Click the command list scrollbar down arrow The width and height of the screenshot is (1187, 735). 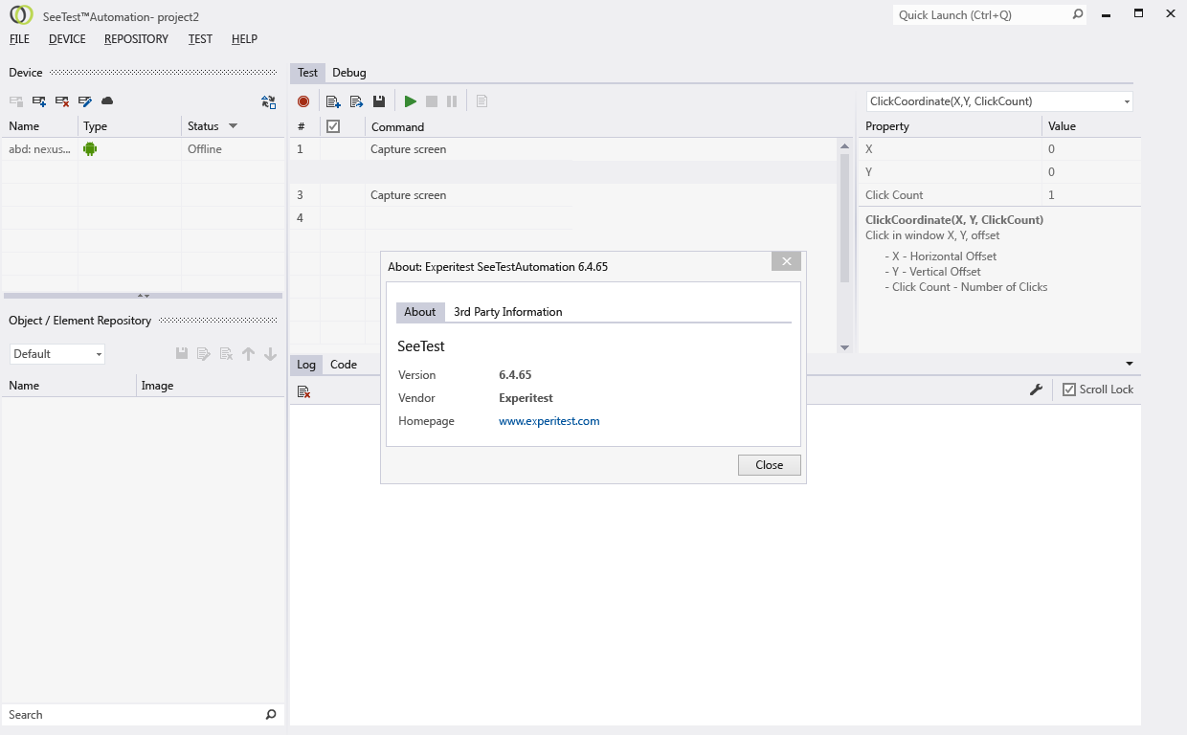tap(844, 347)
